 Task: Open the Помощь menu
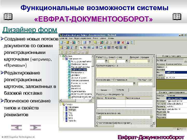point(111,38)
